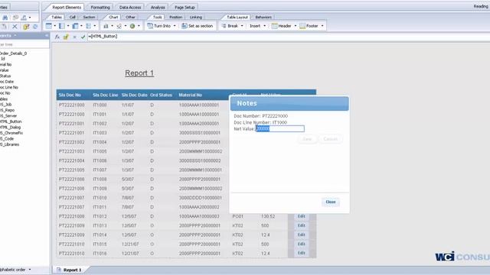Image resolution: width=490 pixels, height=275 pixels.
Task: Validate formula with green check icon
Action: pos(83,37)
